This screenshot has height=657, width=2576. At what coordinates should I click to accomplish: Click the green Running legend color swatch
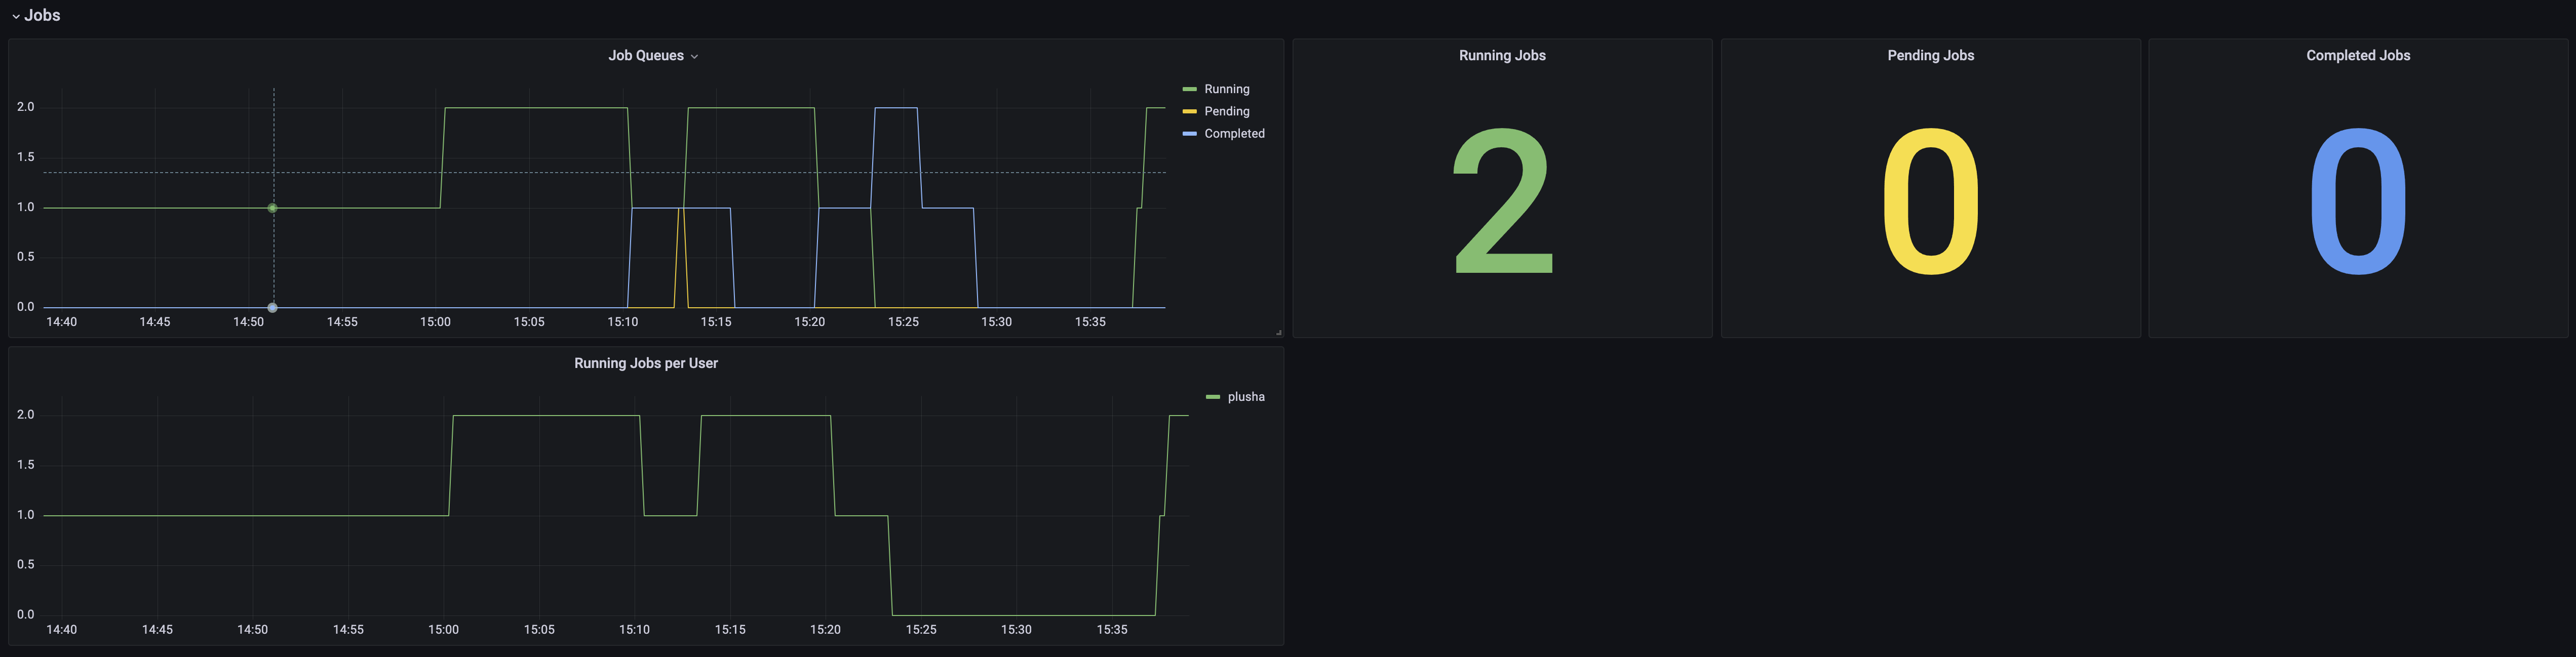tap(1189, 89)
